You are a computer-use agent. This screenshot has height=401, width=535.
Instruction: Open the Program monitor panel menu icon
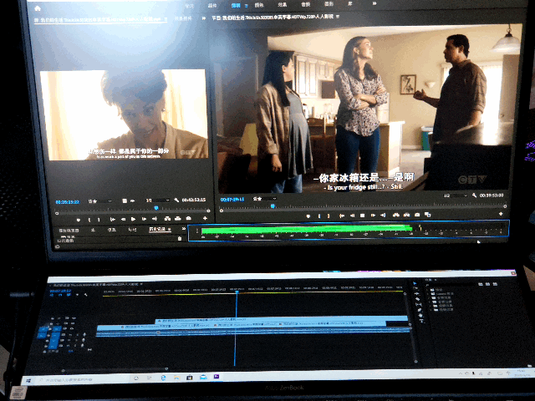pos(338,17)
